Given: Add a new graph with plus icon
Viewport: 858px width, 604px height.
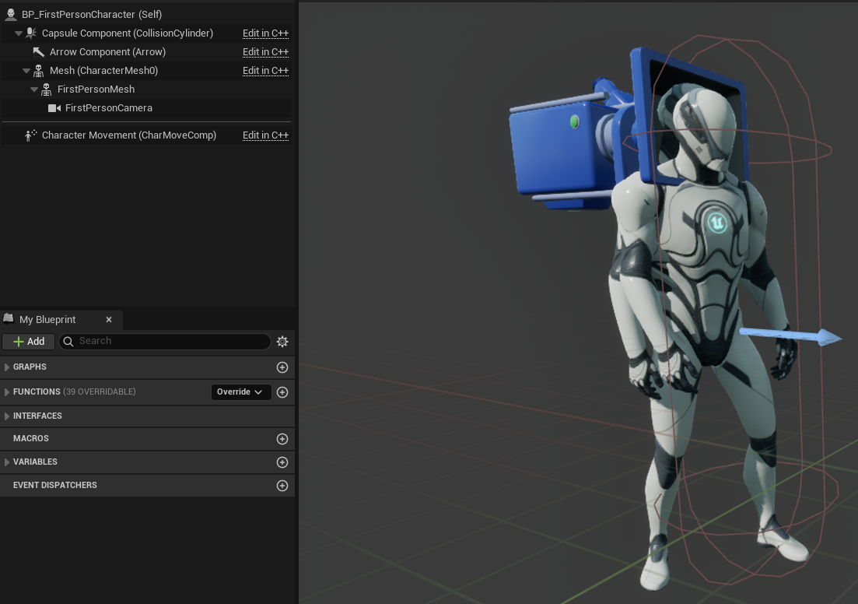Looking at the screenshot, I should point(282,367).
